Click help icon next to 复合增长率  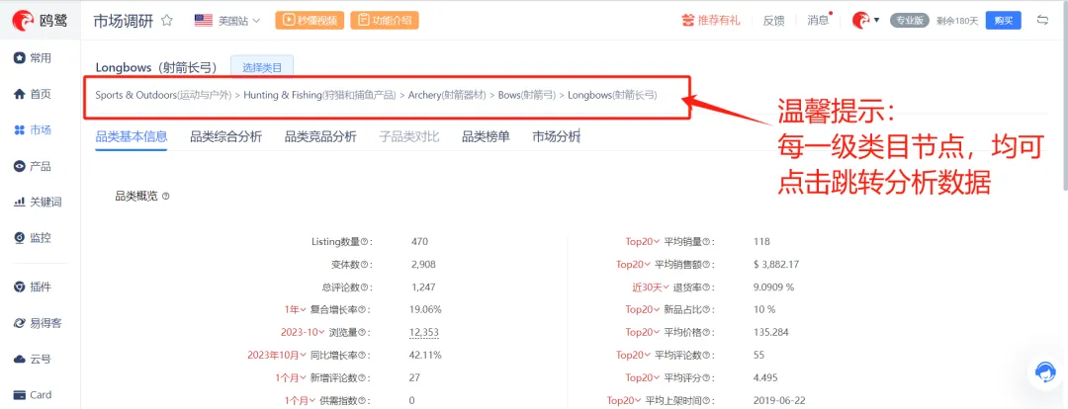point(364,309)
